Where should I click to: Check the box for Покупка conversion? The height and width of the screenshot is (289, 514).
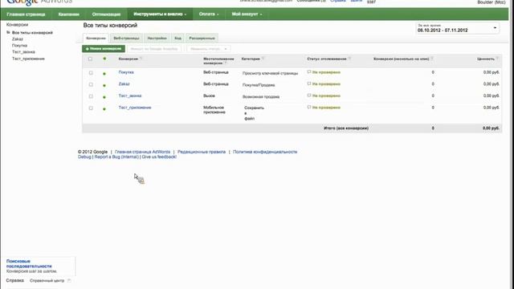[x=91, y=73]
